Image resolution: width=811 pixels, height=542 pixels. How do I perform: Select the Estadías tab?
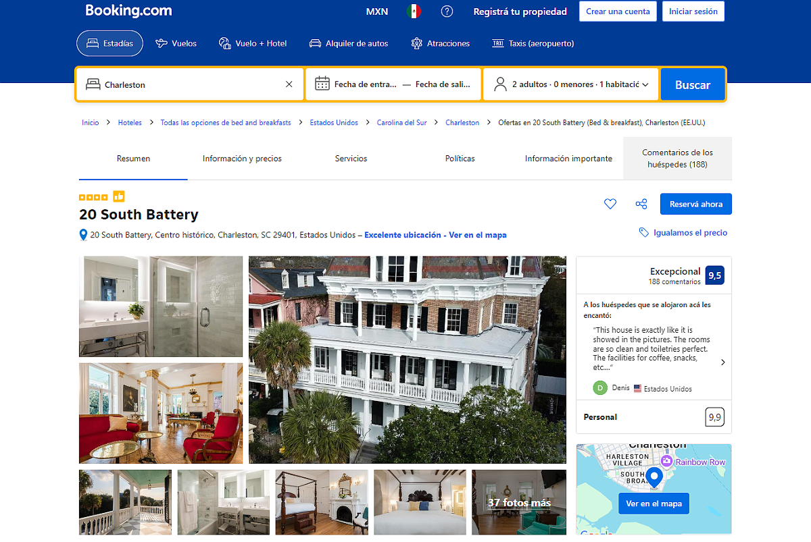pyautogui.click(x=110, y=43)
